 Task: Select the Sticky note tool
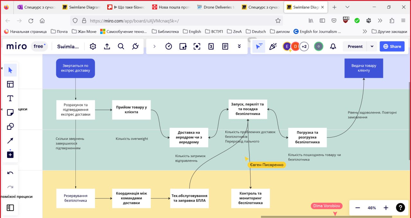coord(10,113)
